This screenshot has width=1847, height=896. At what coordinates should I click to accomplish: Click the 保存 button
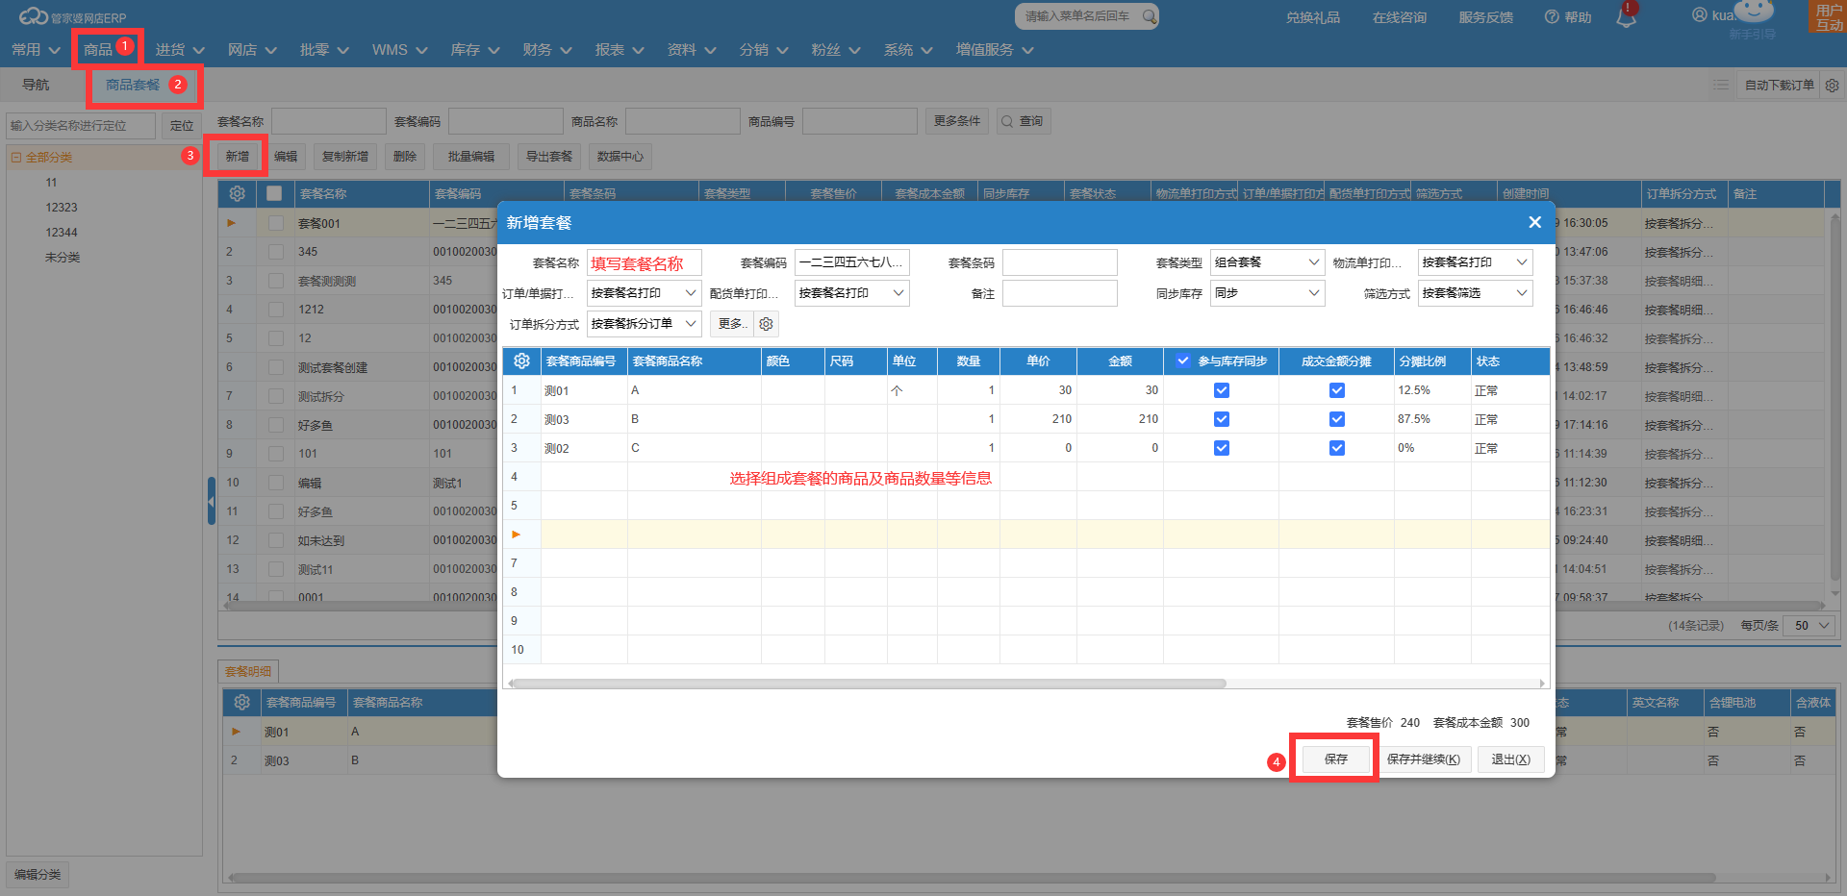(x=1335, y=759)
